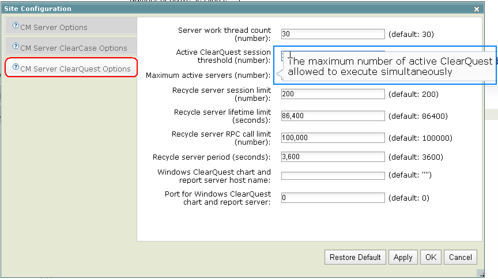
Task: Click the "(default: 30)" text
Action: point(411,35)
